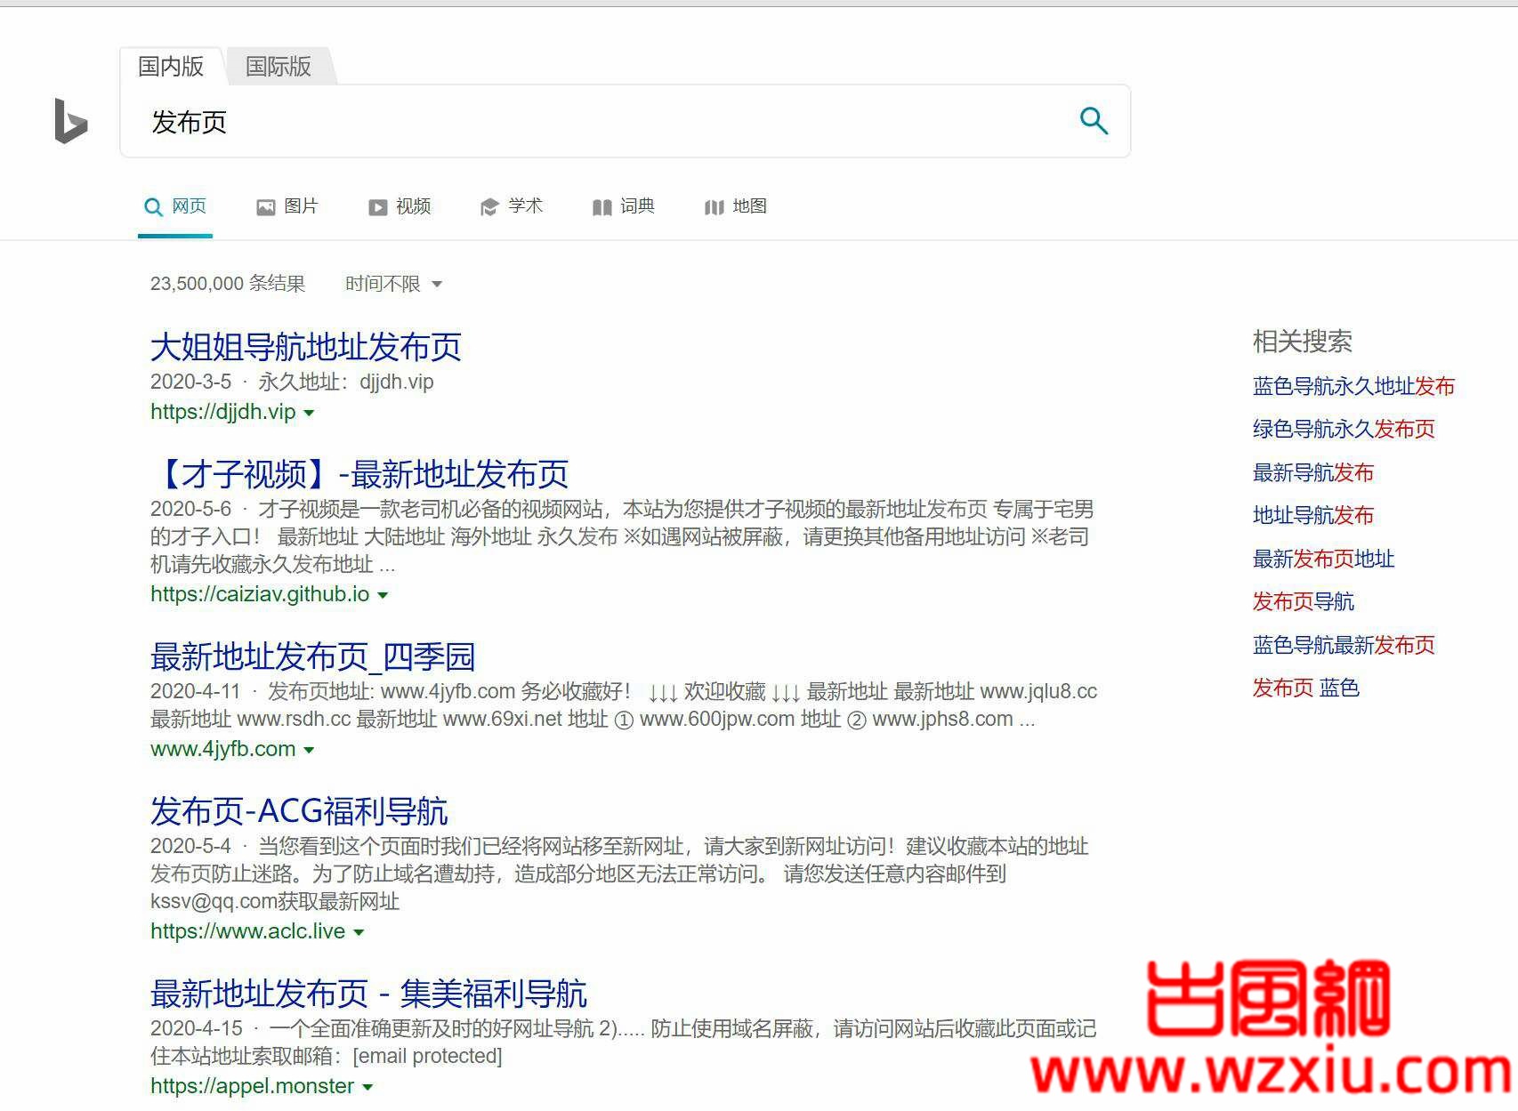1518x1111 pixels.
Task: Switch to the 国内版 tab
Action: tap(171, 67)
